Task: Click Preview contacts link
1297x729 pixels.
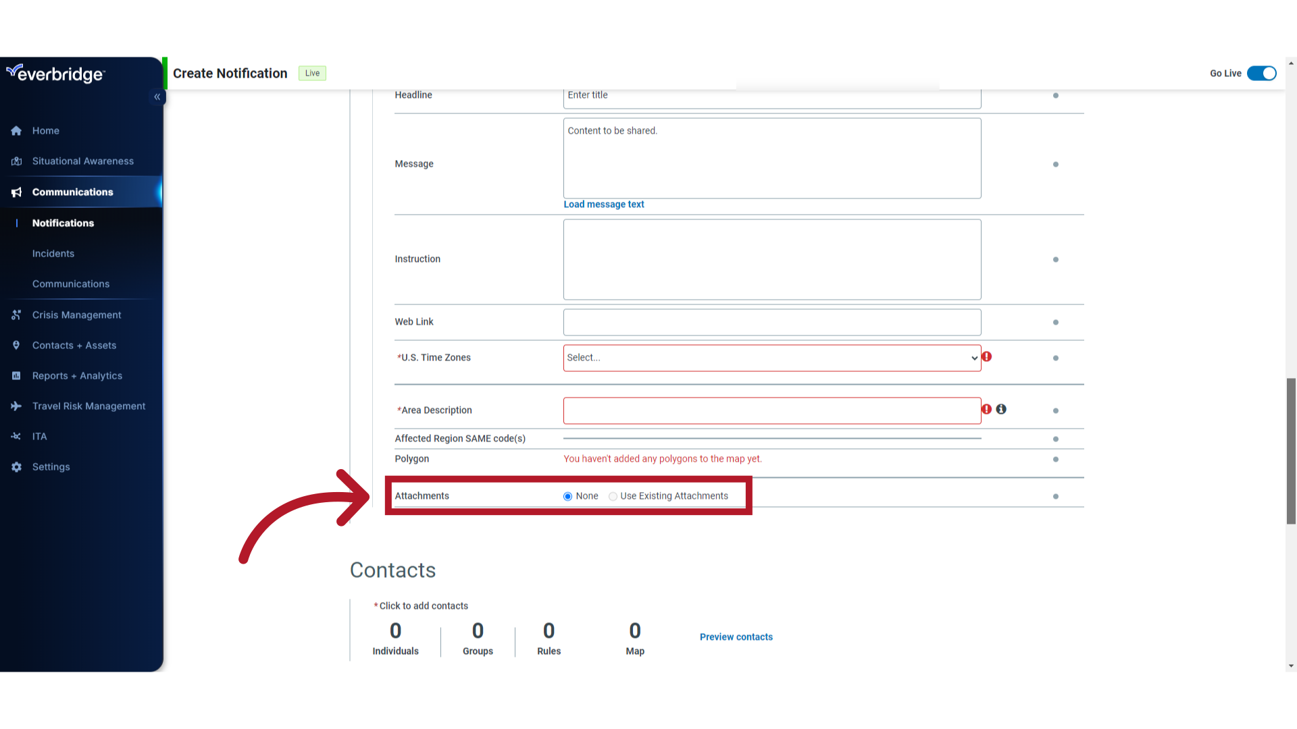Action: 736,637
